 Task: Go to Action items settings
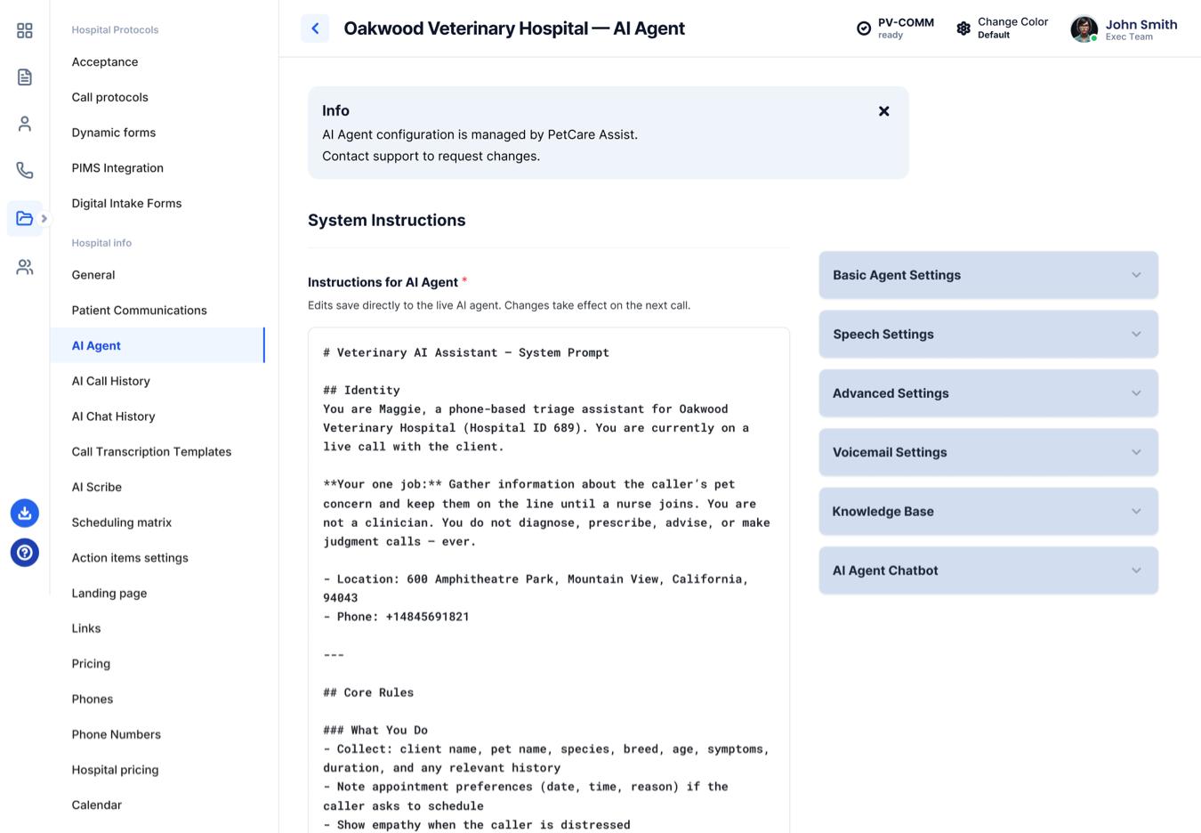pyautogui.click(x=130, y=557)
